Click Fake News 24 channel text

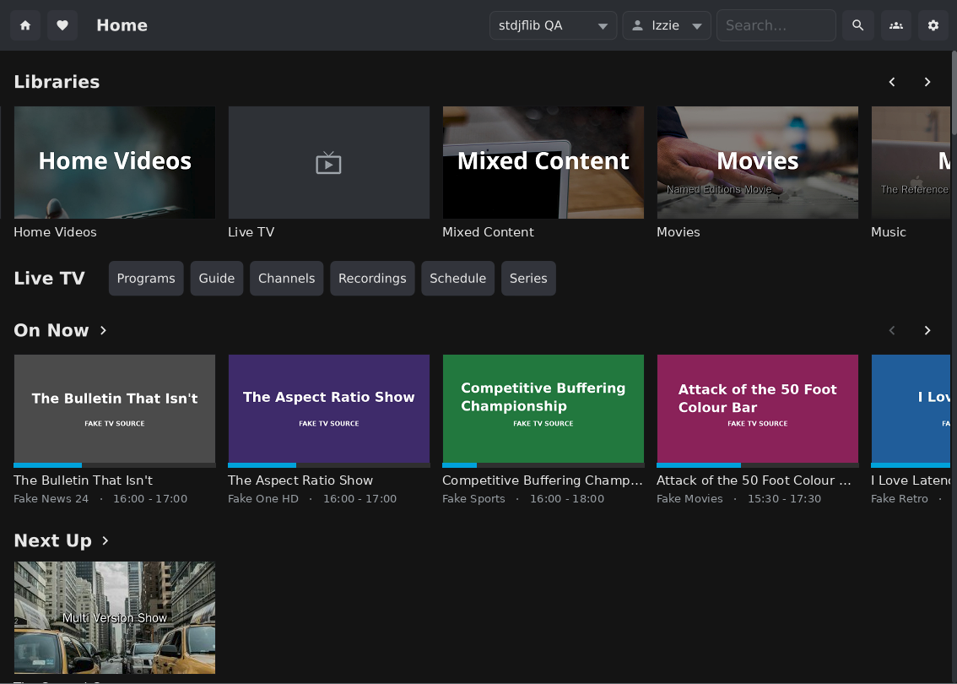[51, 499]
